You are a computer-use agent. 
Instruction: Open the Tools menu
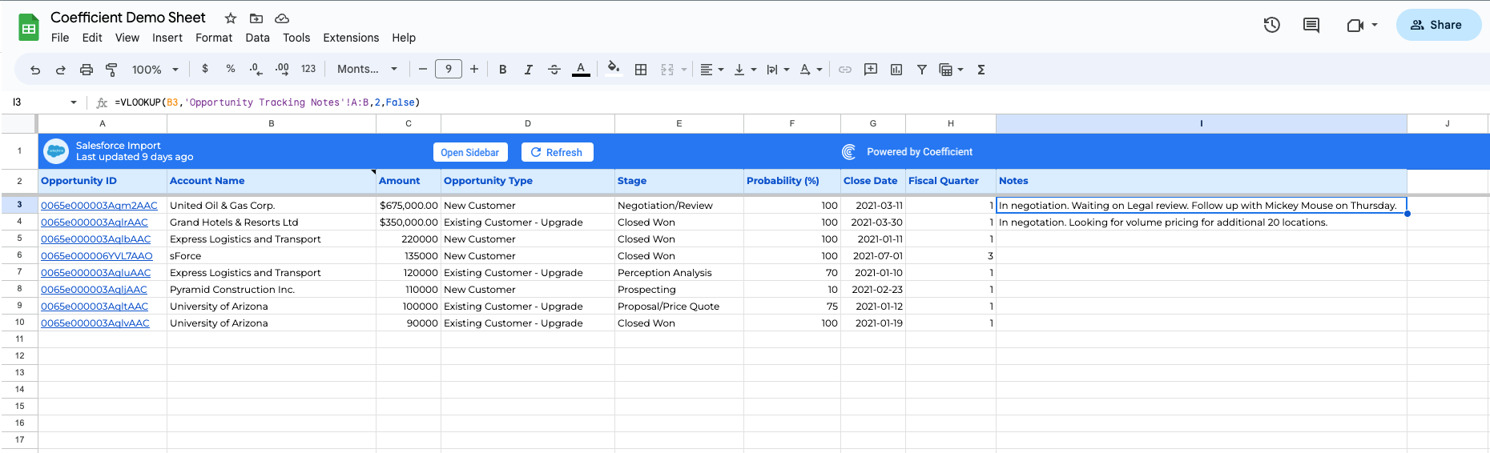coord(296,38)
